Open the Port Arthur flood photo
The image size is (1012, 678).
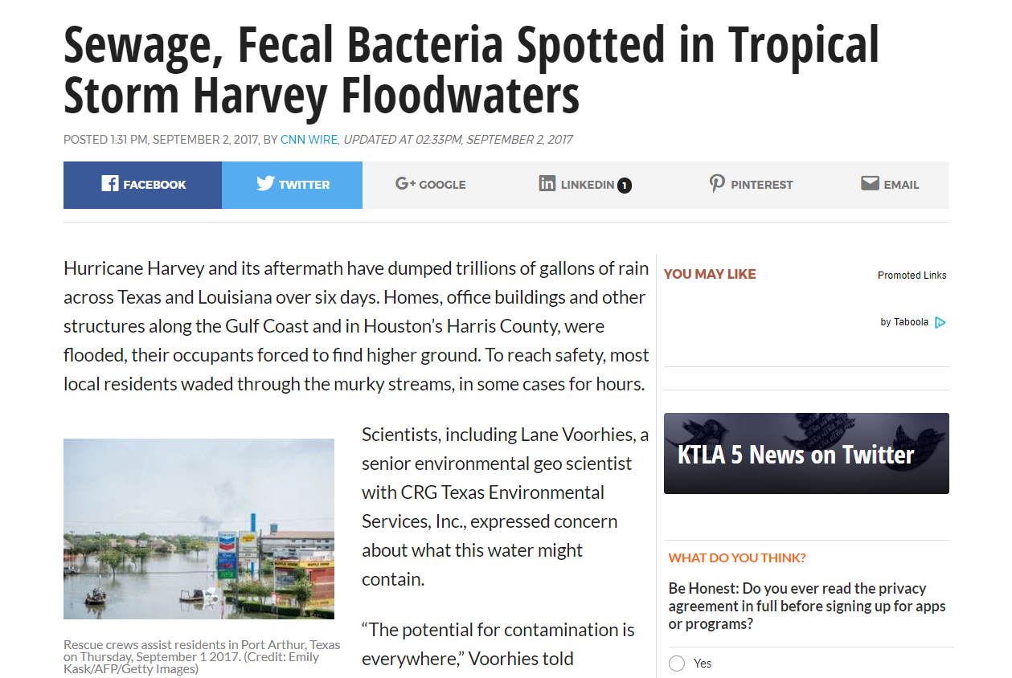[199, 529]
